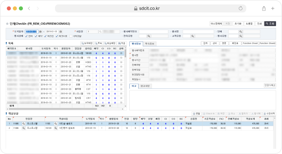Click the 사업장 lookup magnifier icon
The image size is (282, 154).
coord(100,32)
